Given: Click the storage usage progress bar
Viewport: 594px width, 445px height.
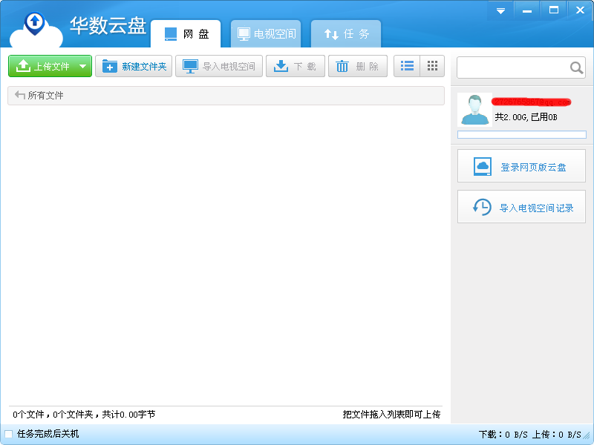Looking at the screenshot, I should pos(522,135).
